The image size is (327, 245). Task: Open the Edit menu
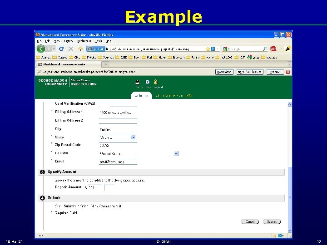pos(48,41)
